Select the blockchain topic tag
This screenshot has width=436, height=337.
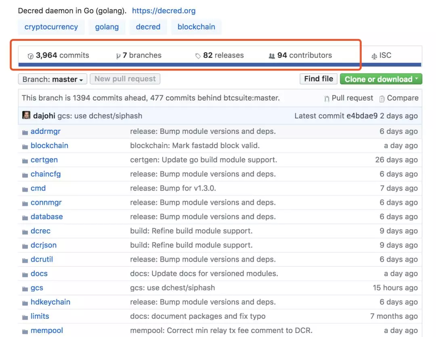(196, 27)
